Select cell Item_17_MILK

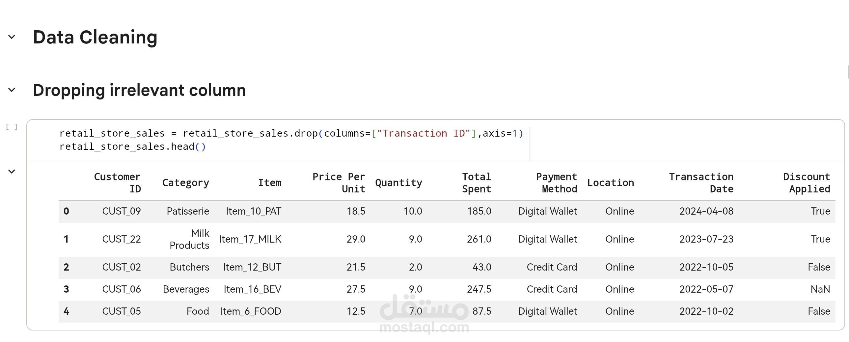[250, 239]
